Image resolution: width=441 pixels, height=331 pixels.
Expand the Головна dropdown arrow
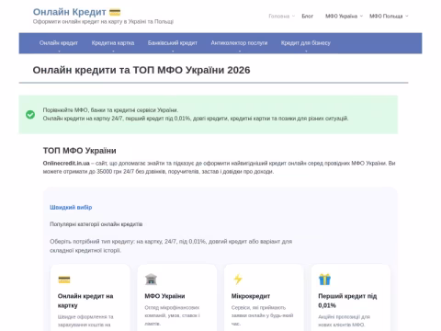pos(293,16)
